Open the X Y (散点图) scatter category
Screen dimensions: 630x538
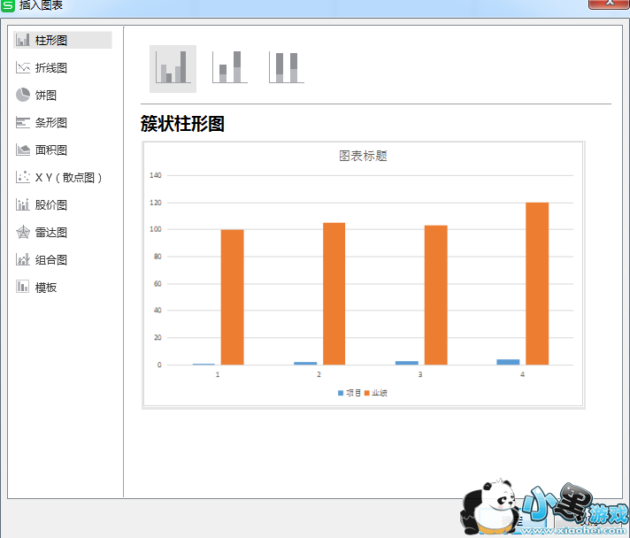68,177
